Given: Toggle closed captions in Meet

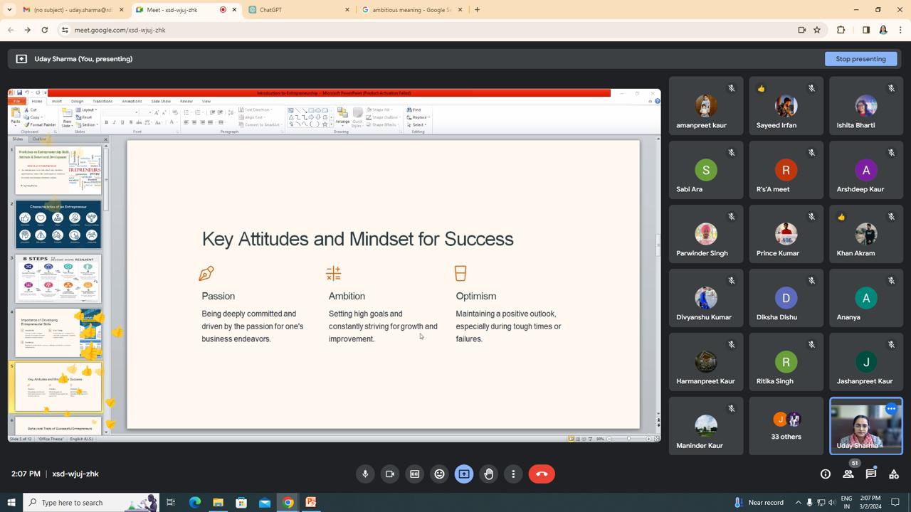Looking at the screenshot, I should (415, 474).
